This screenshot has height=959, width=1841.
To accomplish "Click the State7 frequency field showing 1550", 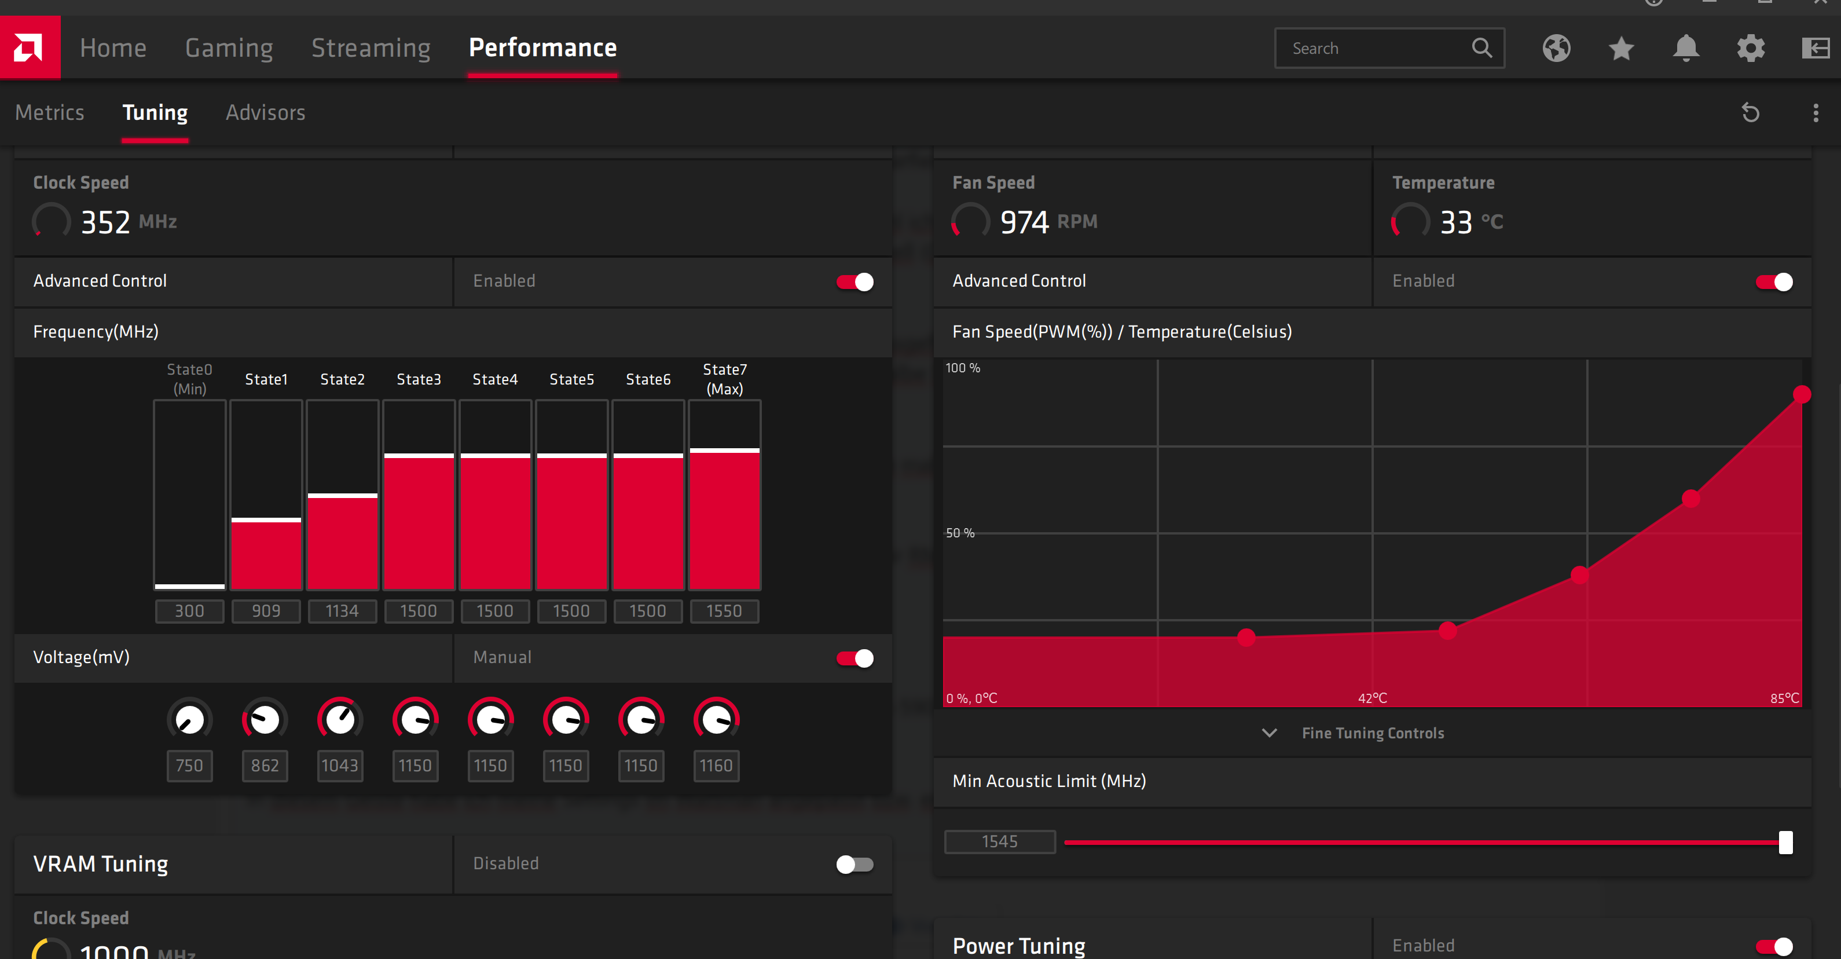I will click(x=724, y=611).
